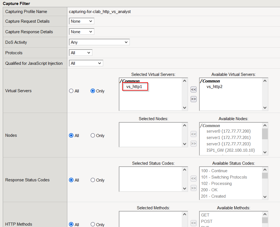Viewport: 280px width, 227px height.
Task: Select GET in Available Methods
Action: click(x=205, y=215)
